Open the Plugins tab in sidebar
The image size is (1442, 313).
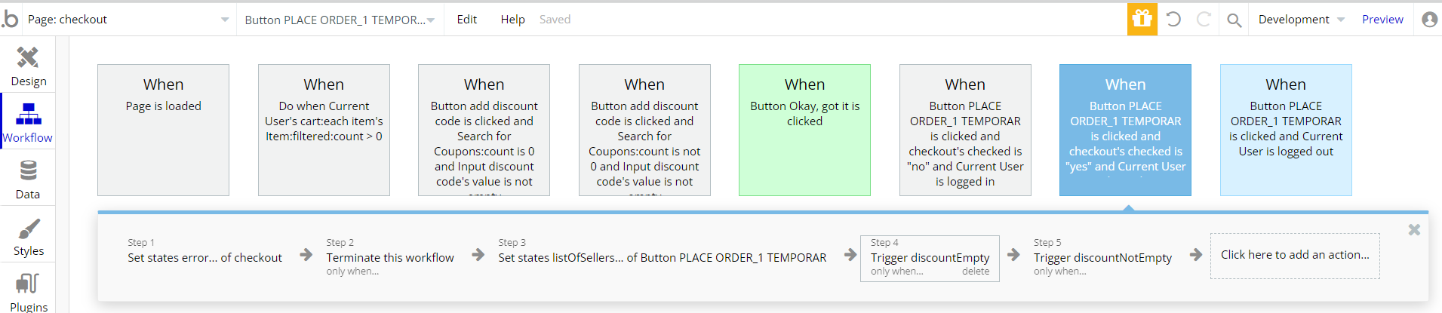pyautogui.click(x=28, y=291)
